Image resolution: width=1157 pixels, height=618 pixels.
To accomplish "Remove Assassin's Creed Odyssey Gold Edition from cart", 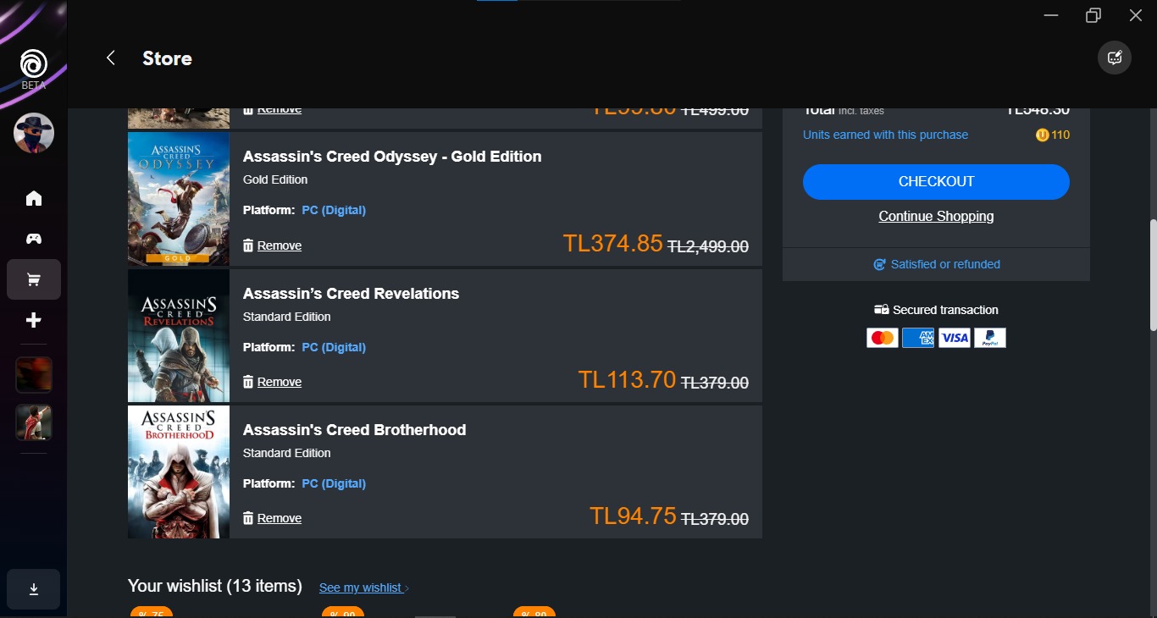I will click(x=279, y=246).
